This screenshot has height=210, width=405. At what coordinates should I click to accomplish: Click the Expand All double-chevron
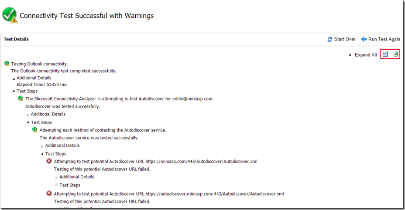coord(350,55)
